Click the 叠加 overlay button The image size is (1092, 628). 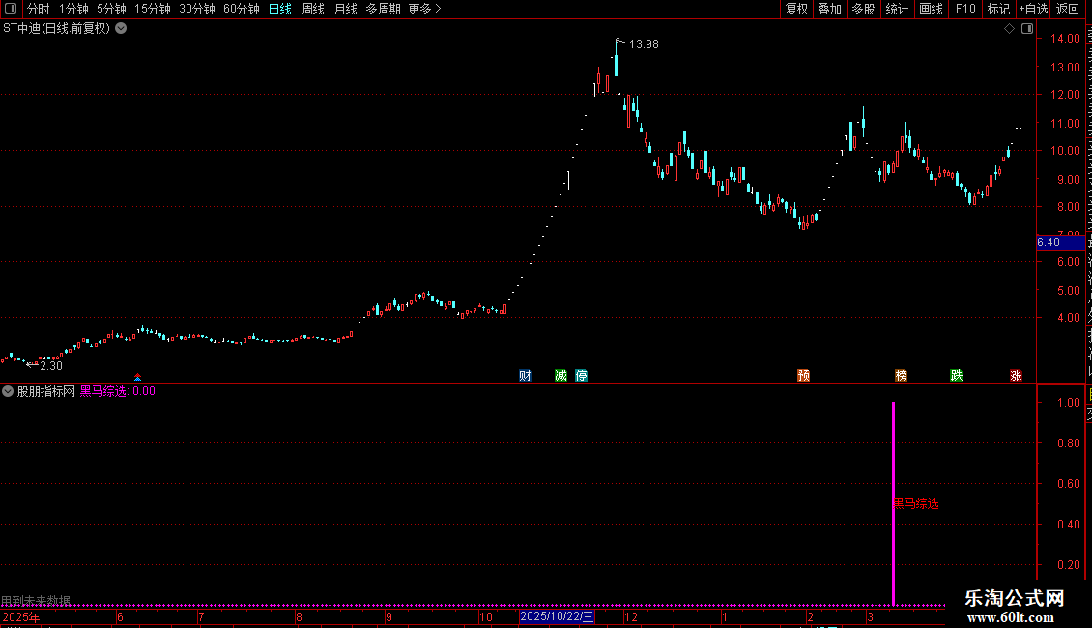829,9
